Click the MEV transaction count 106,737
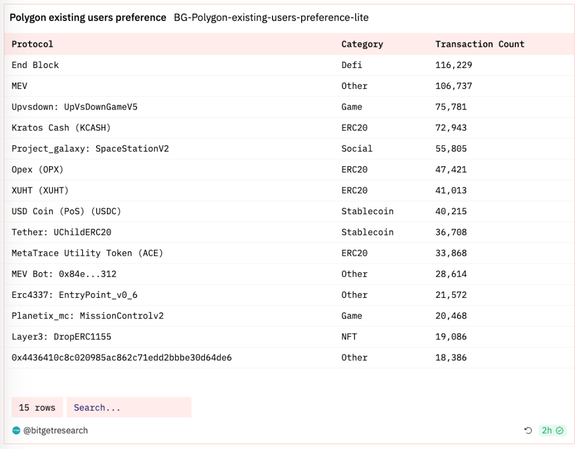Screen dimensions: 579x449 454,86
